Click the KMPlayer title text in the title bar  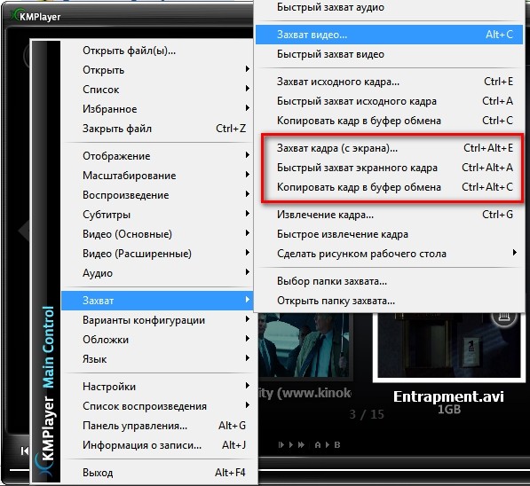tap(40, 17)
